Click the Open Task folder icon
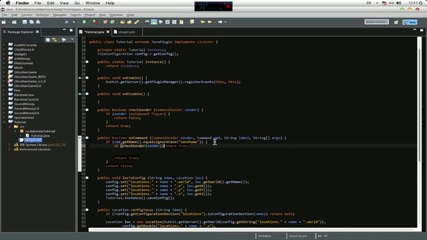Screen dimensions: 427x240 [129, 22]
